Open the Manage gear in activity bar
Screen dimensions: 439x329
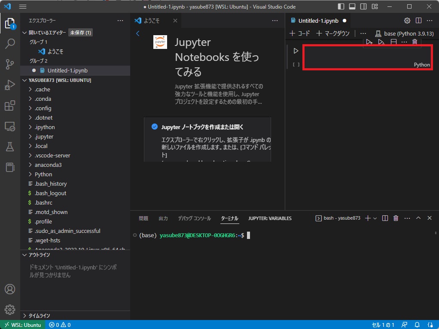coord(10,310)
